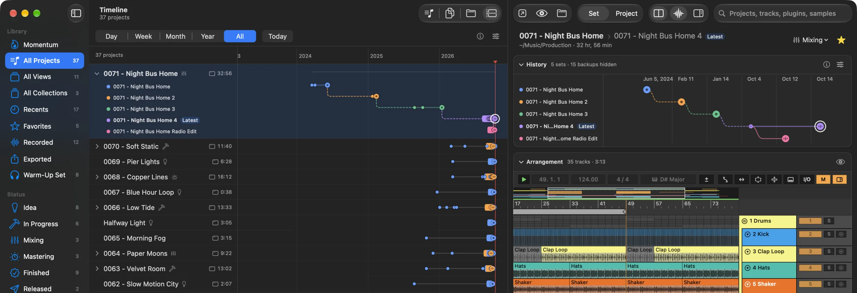
Task: Select Night Bus Home Radio Edit set
Action: [154, 131]
